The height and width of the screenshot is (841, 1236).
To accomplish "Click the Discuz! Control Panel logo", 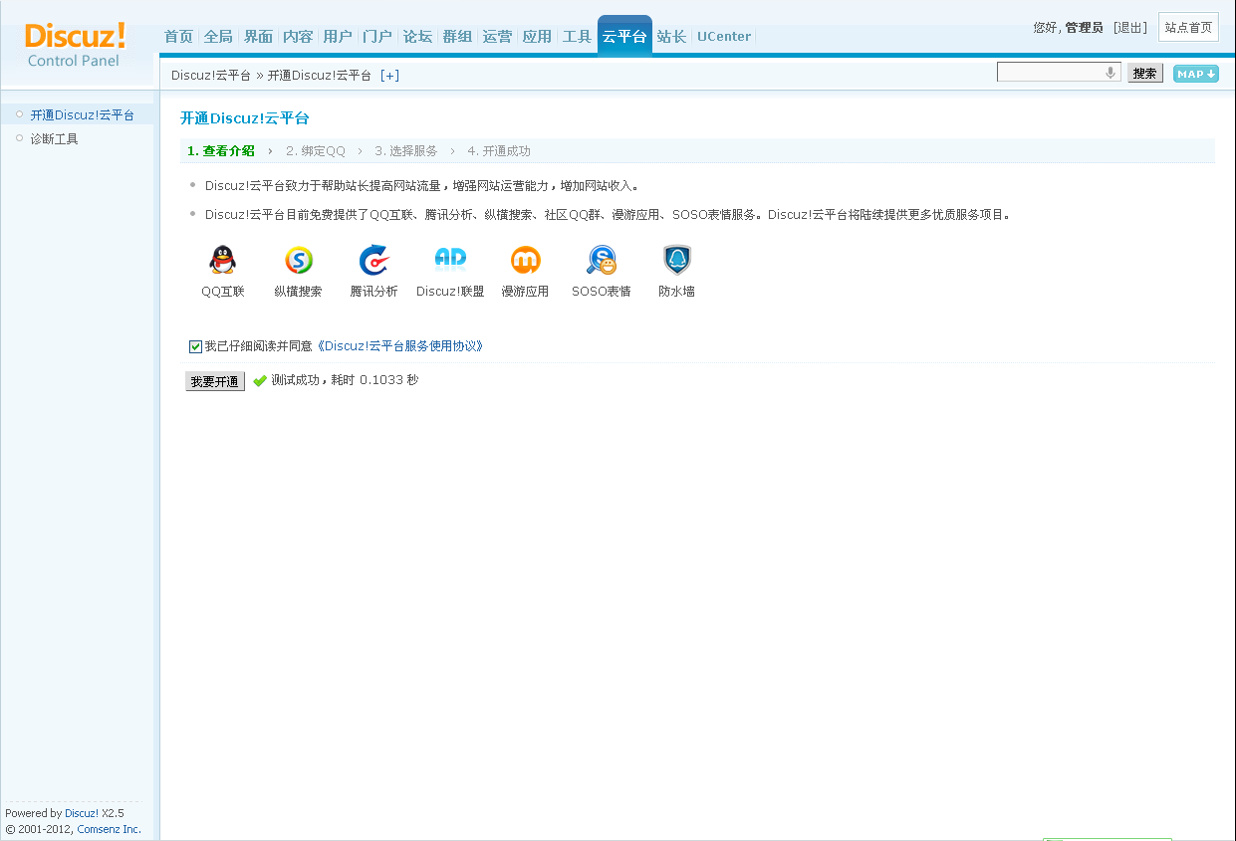I will 76,46.
